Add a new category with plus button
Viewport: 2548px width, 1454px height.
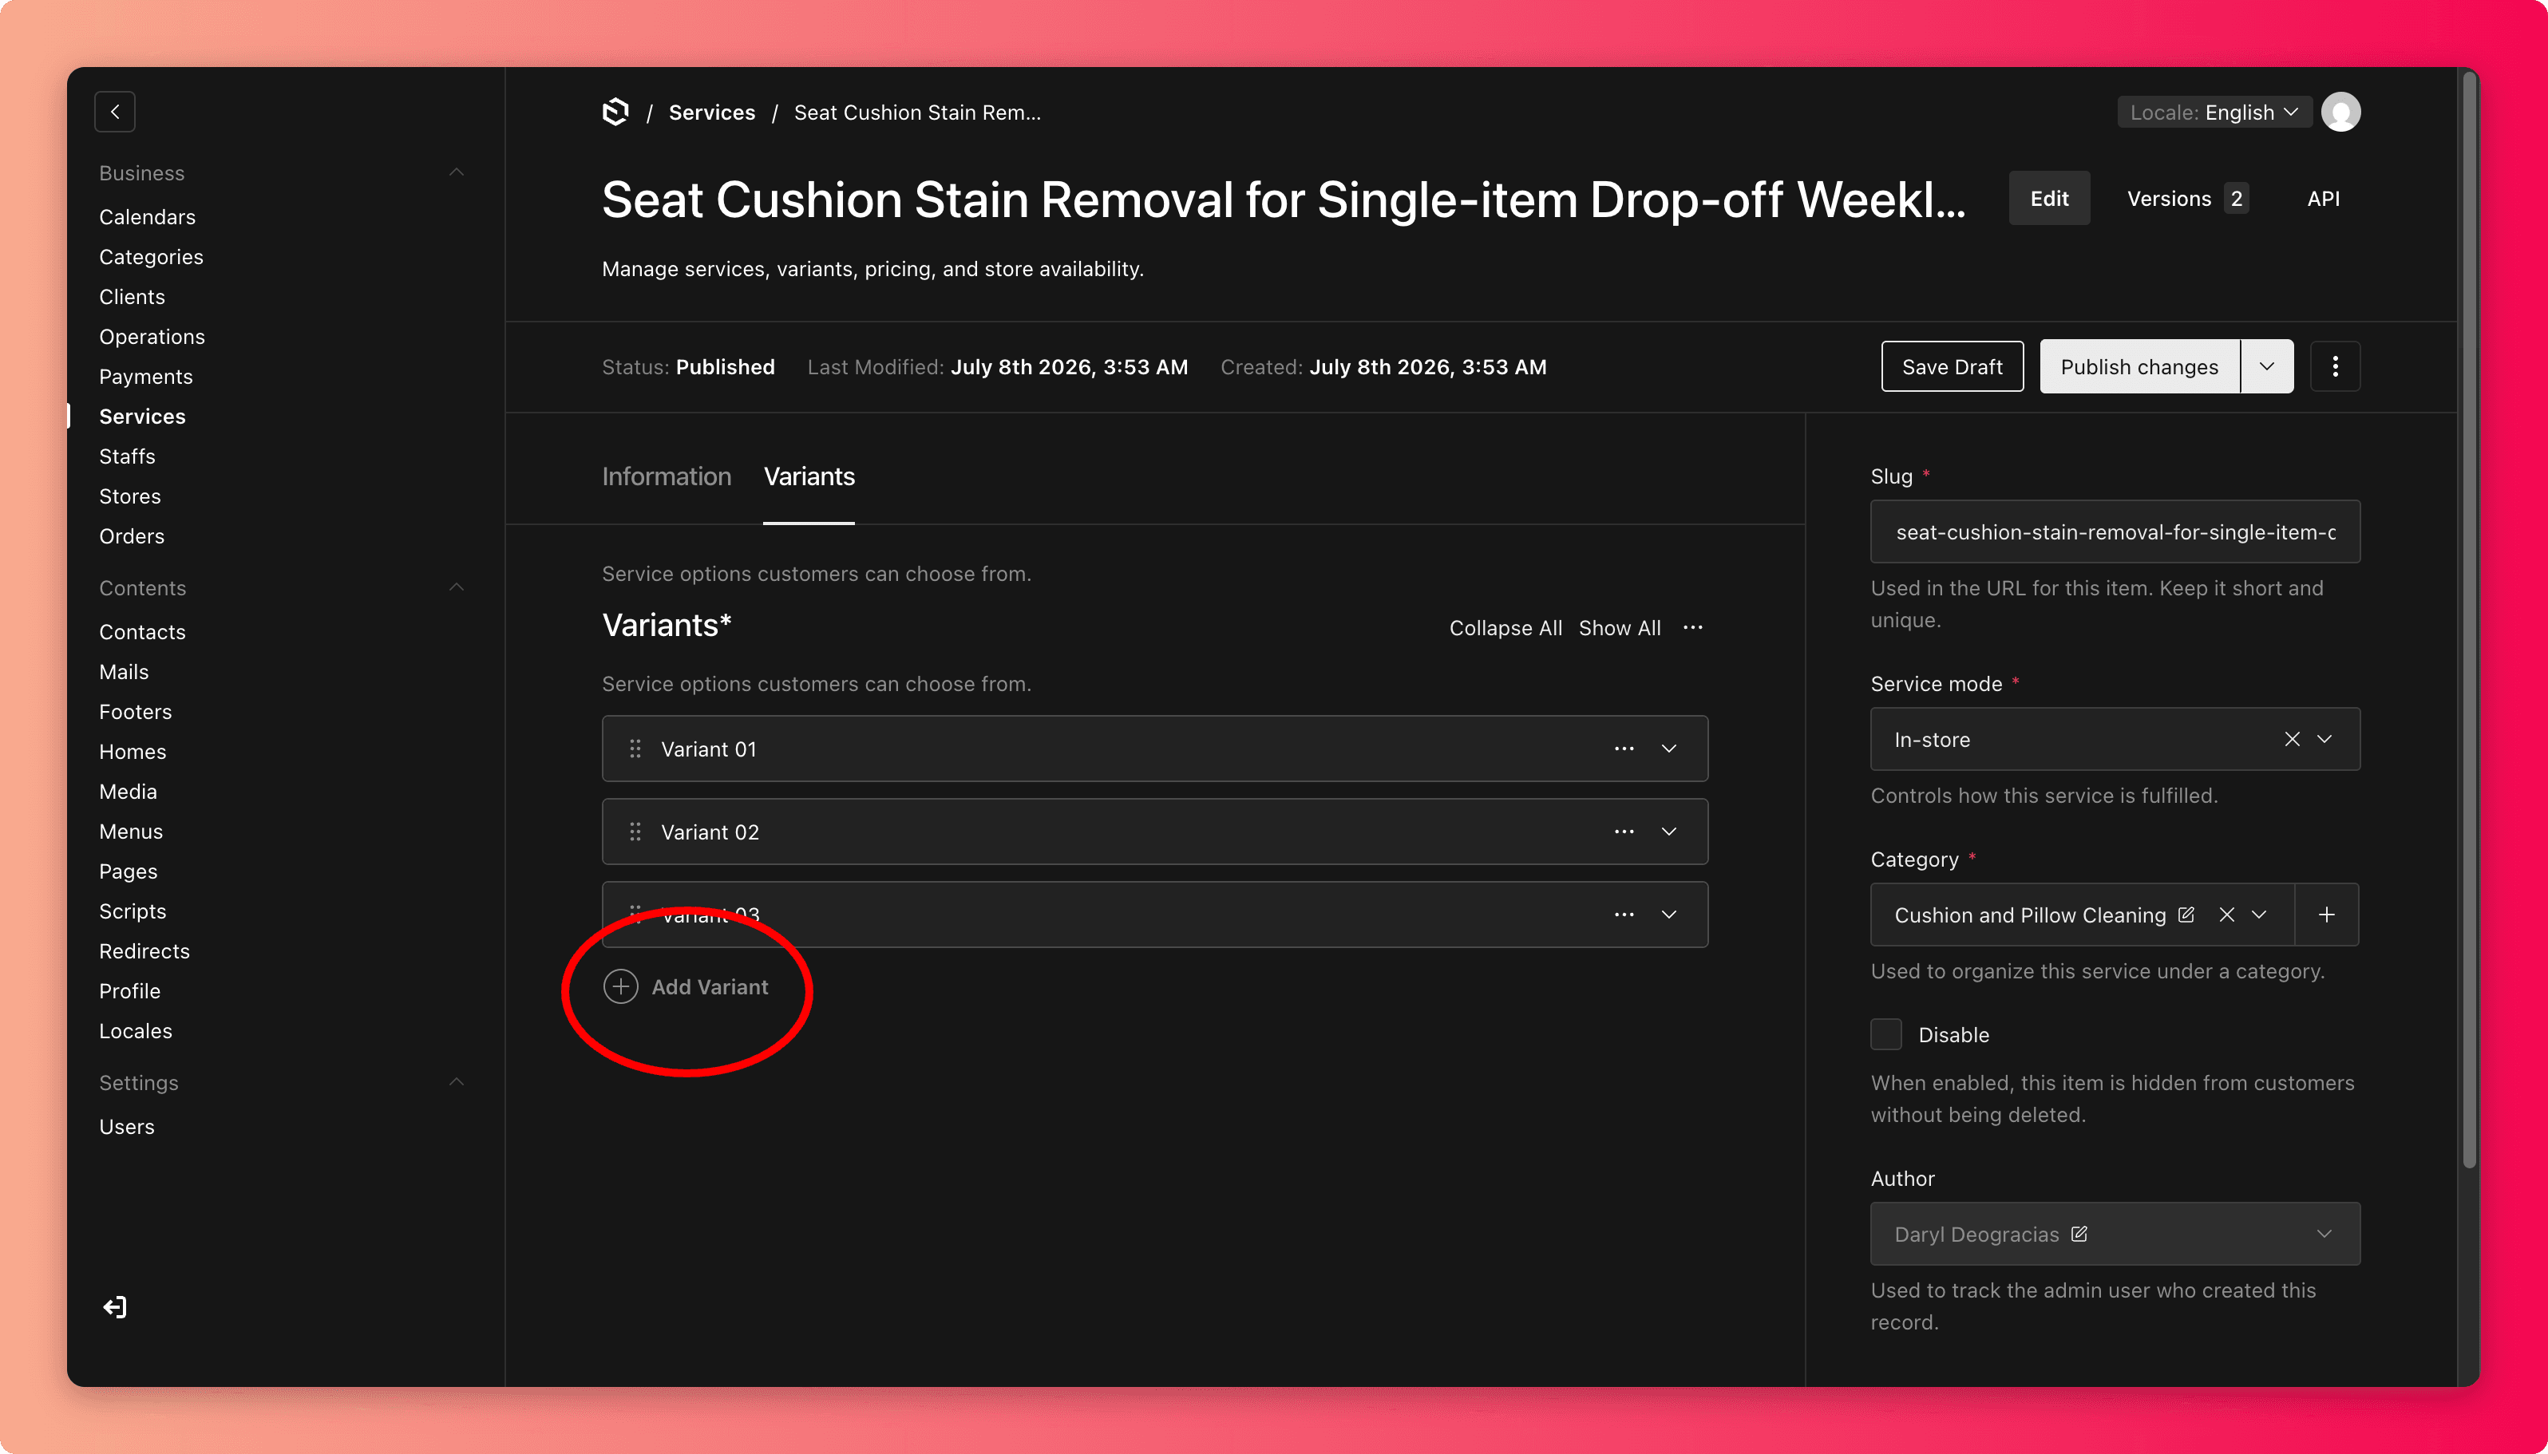(2326, 915)
